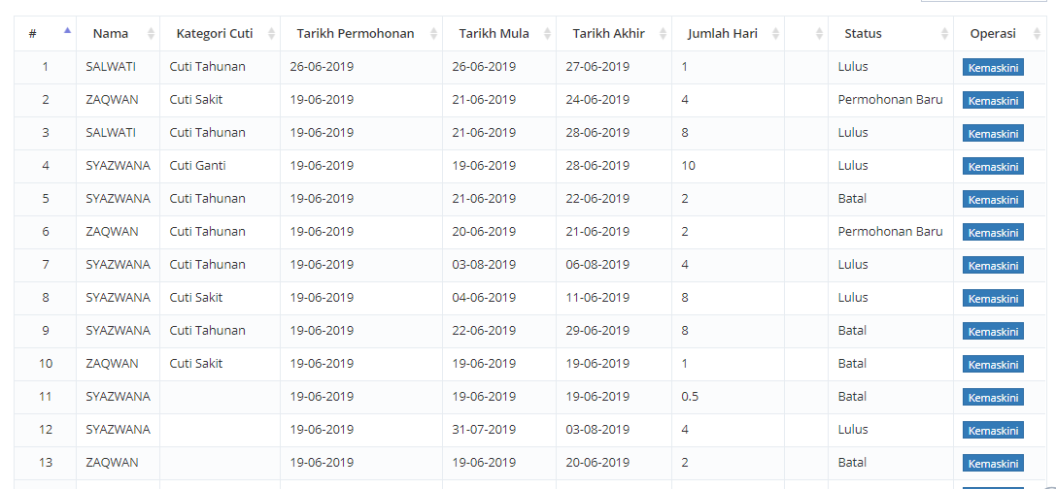The width and height of the screenshot is (1056, 489).
Task: Click sort arrows beside the Status header
Action: tap(944, 34)
